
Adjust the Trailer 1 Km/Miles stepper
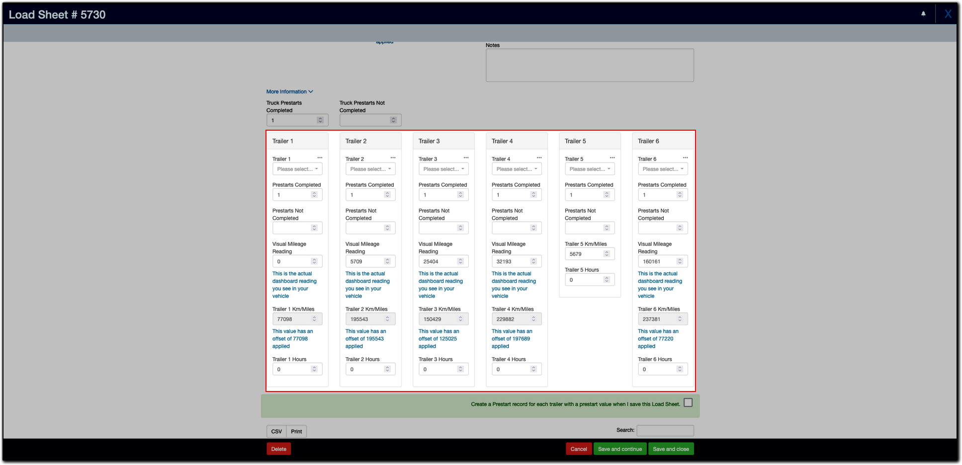pos(314,319)
